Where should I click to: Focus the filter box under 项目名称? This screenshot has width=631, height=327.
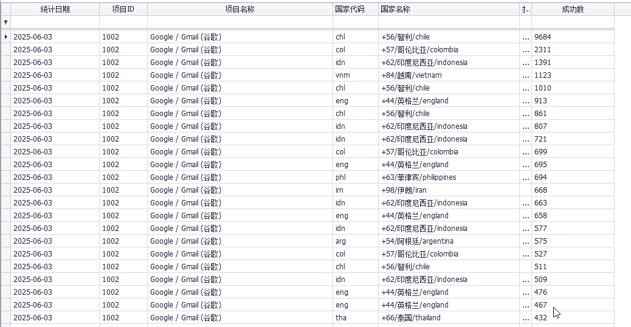240,22
